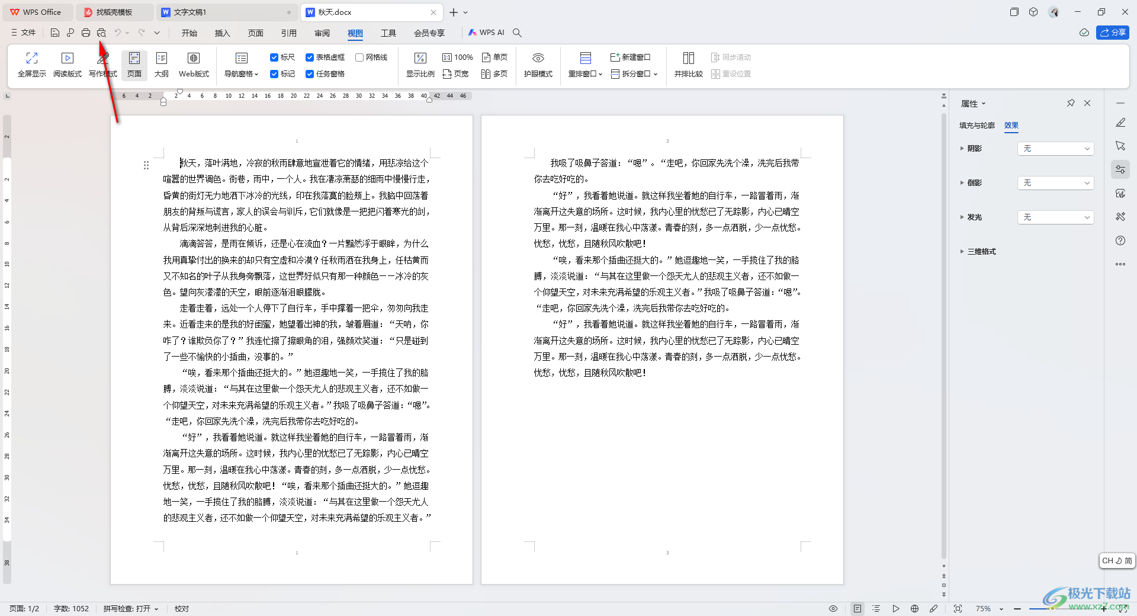1137x616 pixels.
Task: Enable the Gridlines checkbox
Action: click(359, 57)
